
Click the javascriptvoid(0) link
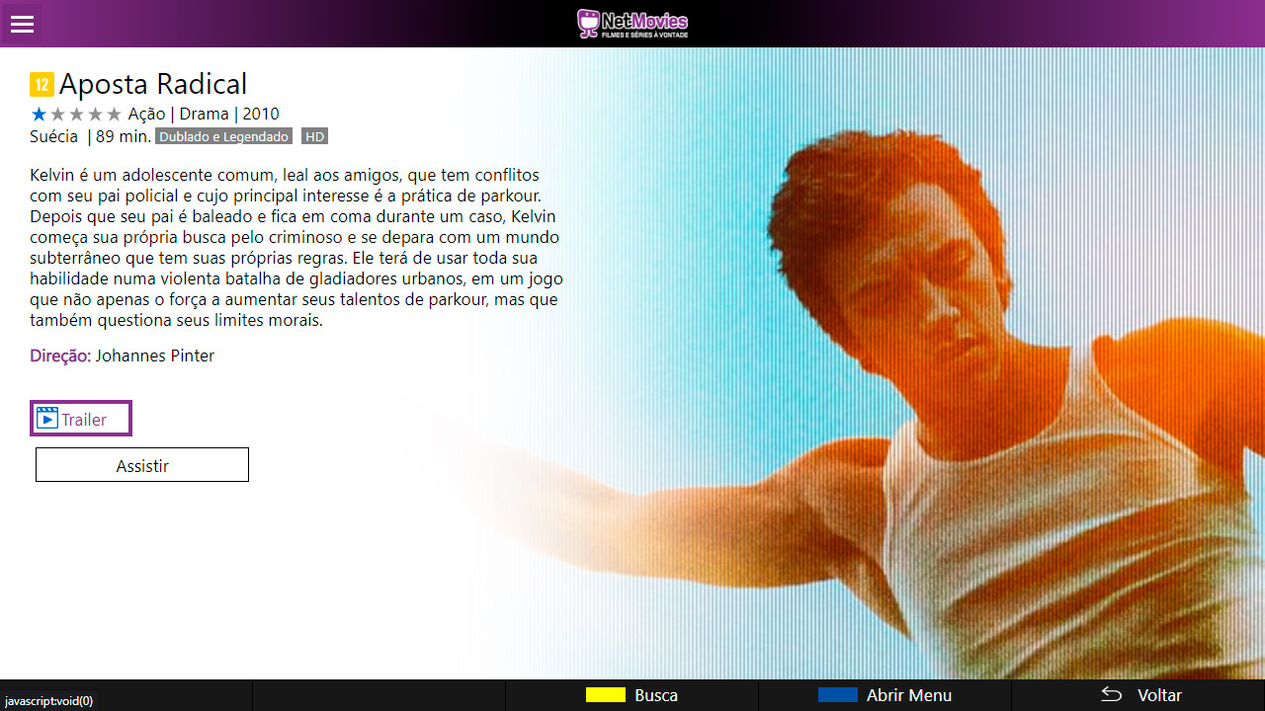pos(48,701)
